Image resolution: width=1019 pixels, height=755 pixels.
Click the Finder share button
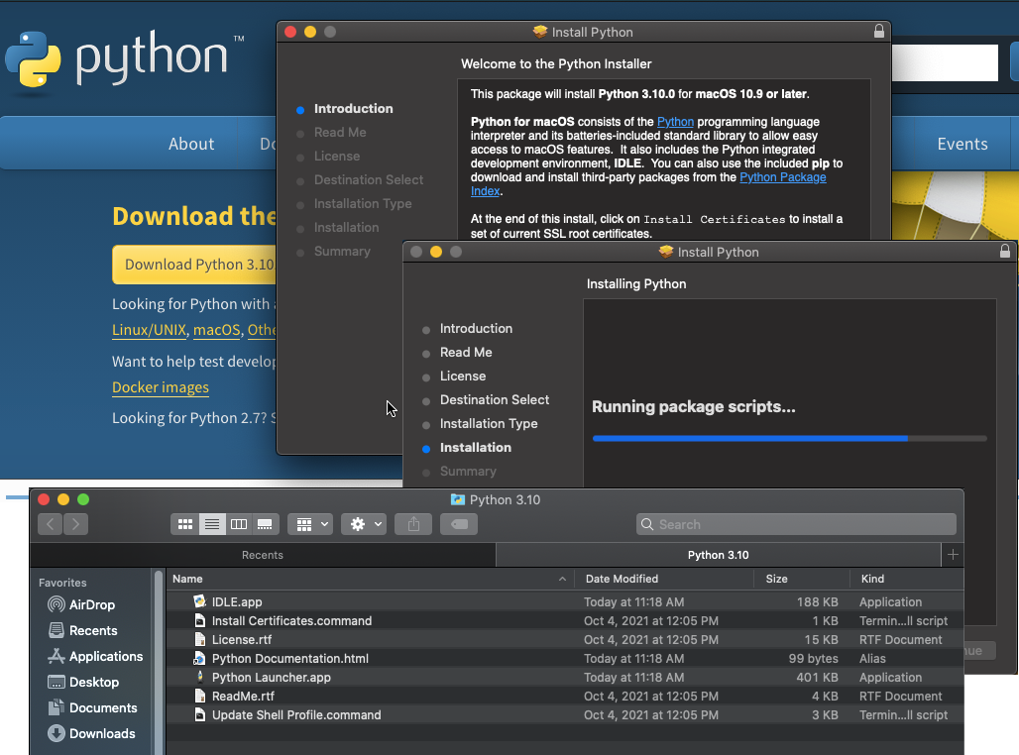(413, 524)
